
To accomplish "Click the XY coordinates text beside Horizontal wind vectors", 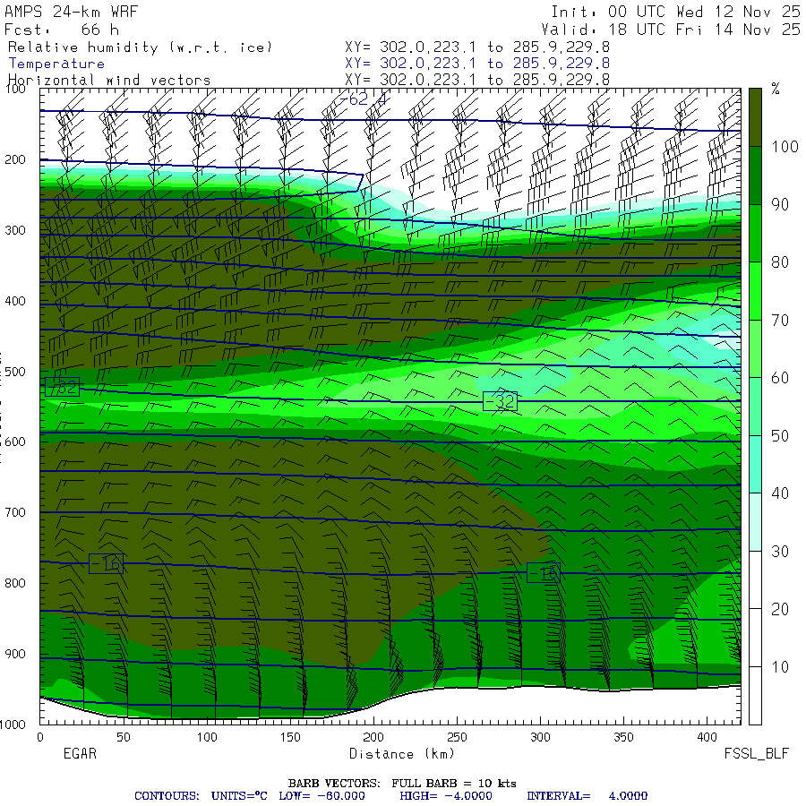I will point(477,80).
